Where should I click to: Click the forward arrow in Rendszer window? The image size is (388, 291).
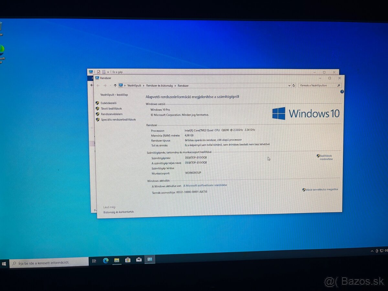click(x=105, y=86)
